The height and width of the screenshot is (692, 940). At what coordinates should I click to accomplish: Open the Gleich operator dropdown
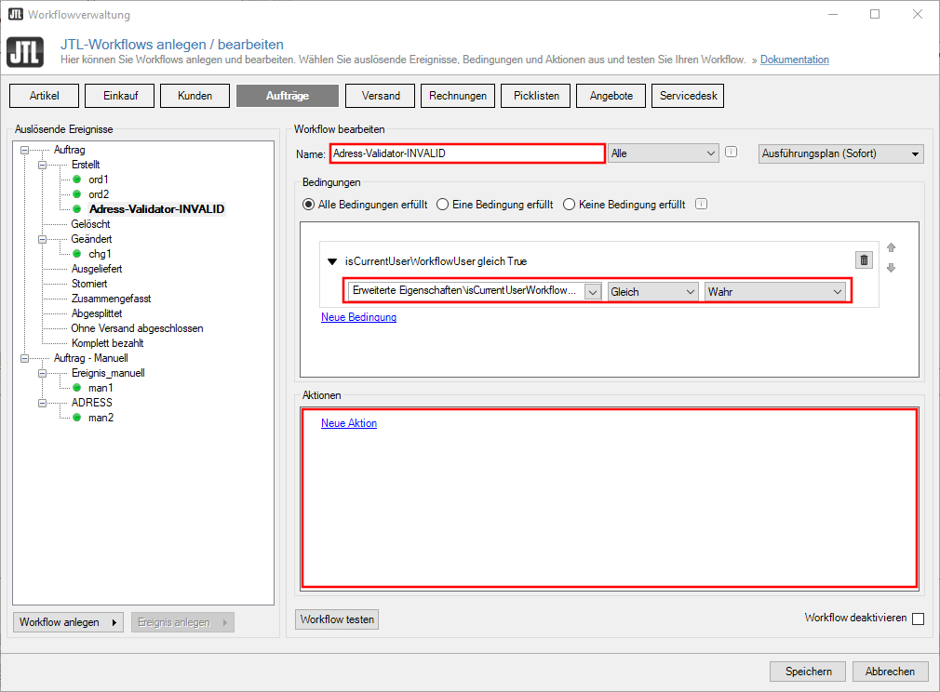point(652,292)
